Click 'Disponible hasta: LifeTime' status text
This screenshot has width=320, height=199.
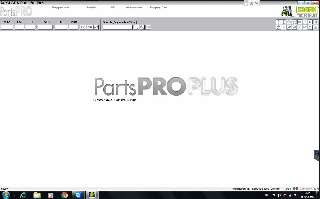(x=267, y=189)
